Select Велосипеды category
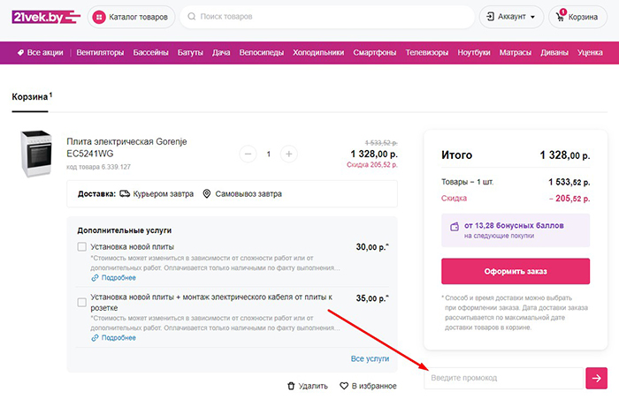 pos(262,52)
